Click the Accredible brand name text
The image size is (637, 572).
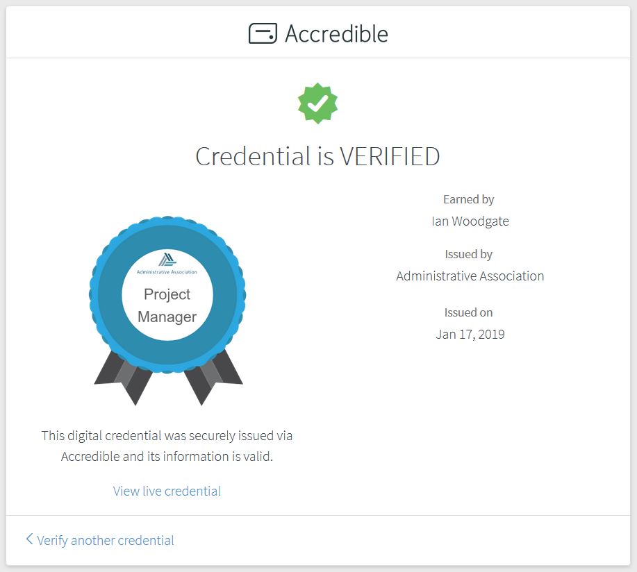(x=336, y=34)
